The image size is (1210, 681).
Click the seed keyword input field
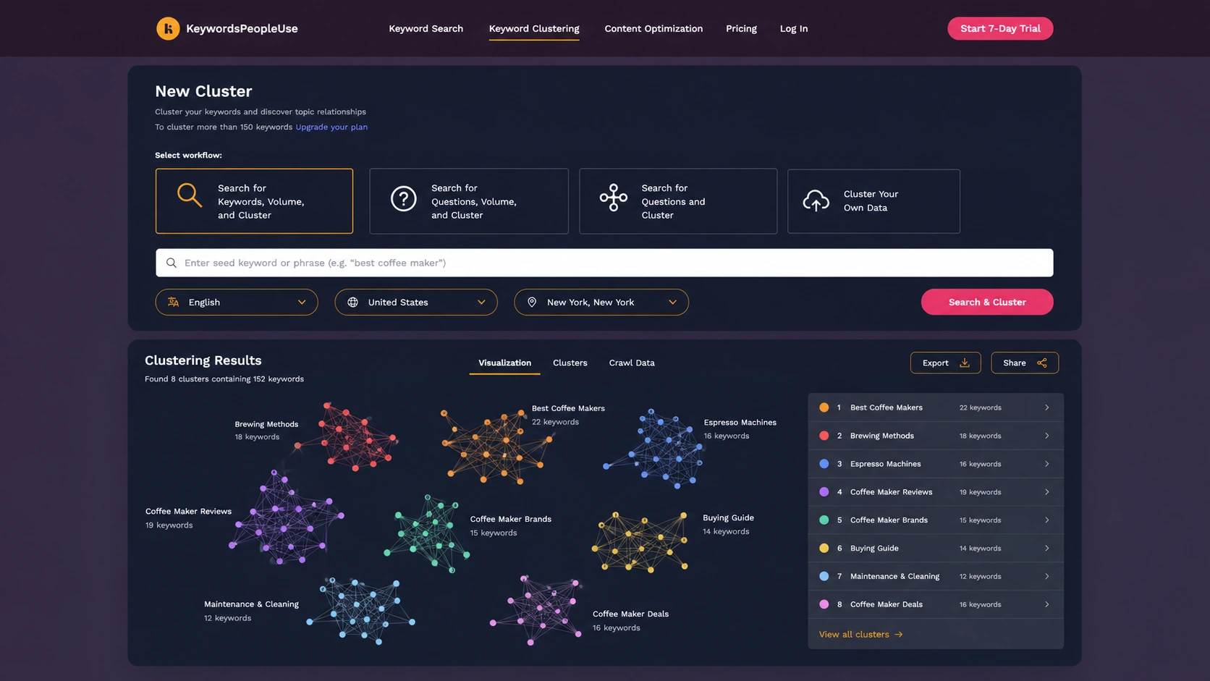(x=604, y=263)
